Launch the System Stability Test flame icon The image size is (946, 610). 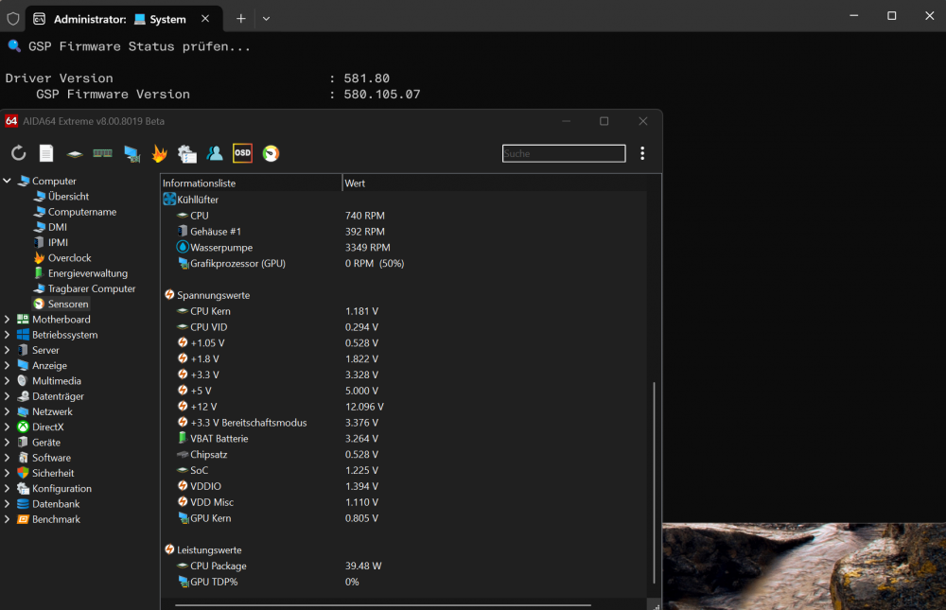[x=159, y=152]
